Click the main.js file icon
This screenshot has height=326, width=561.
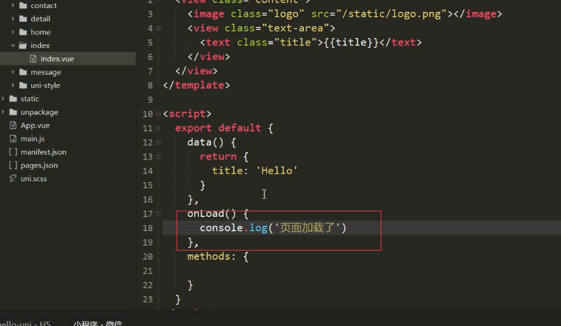pos(13,138)
